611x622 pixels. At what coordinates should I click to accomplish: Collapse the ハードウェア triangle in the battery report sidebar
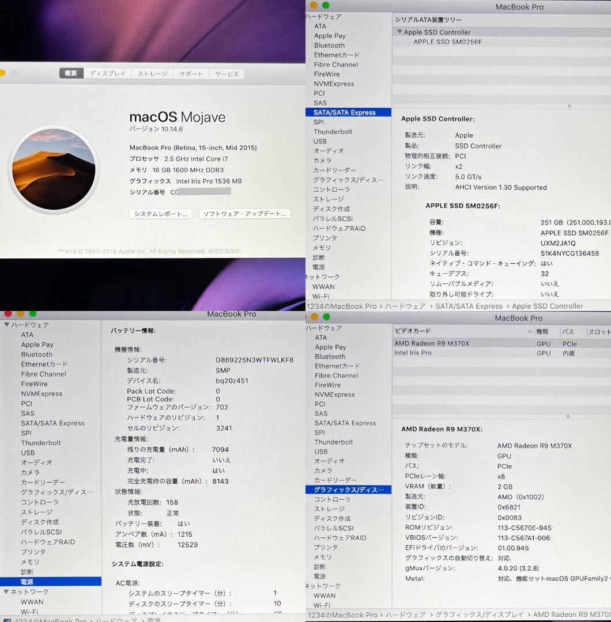[x=7, y=324]
